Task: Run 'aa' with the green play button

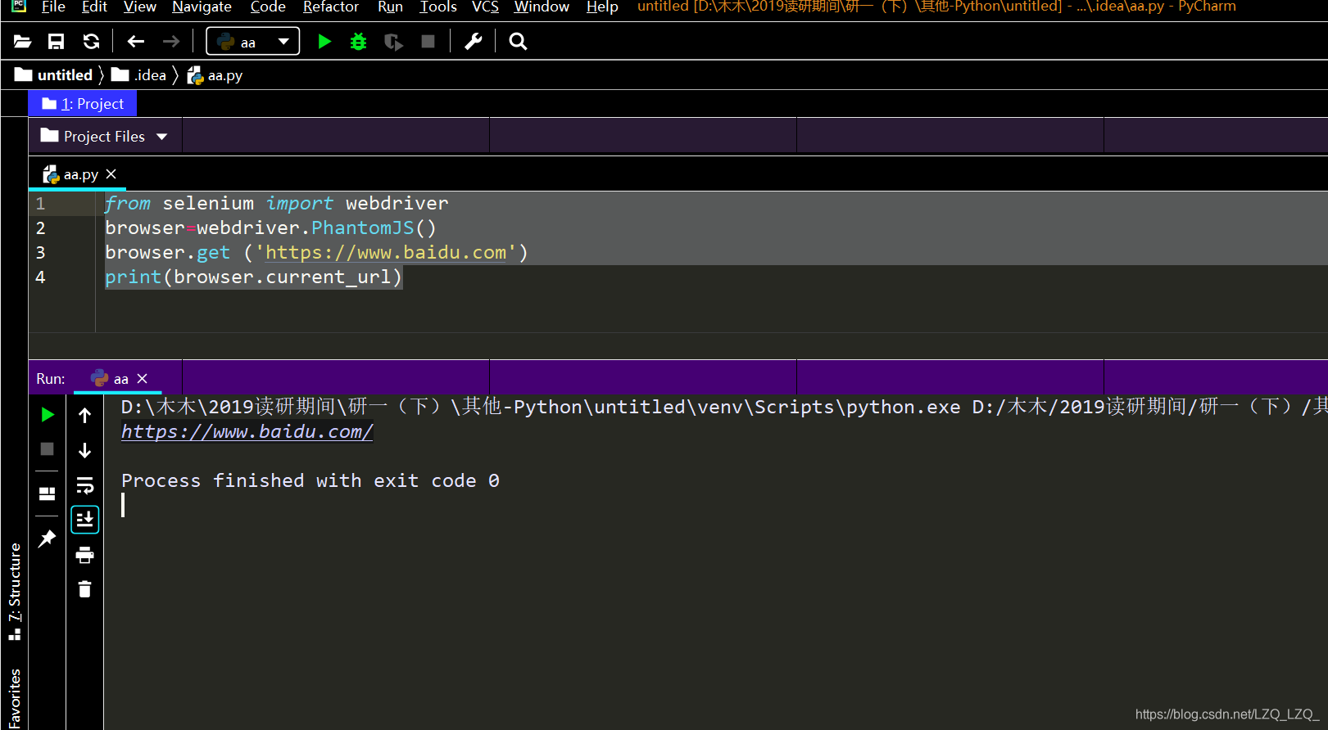Action: pyautogui.click(x=324, y=42)
